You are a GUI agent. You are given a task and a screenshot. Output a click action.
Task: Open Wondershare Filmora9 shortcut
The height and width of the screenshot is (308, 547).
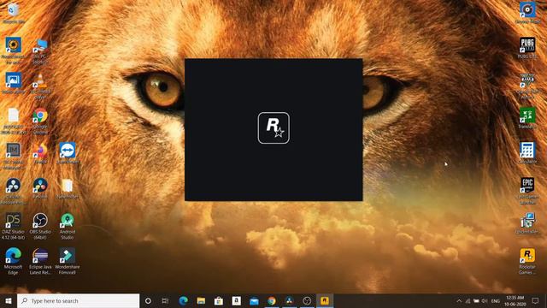coord(68,260)
